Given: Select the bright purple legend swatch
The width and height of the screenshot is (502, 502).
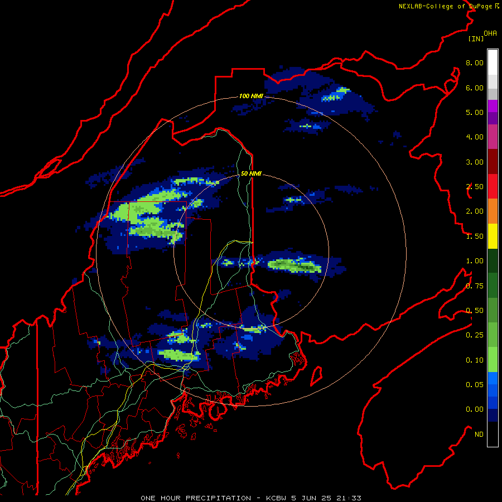Looking at the screenshot, I should click(x=493, y=106).
